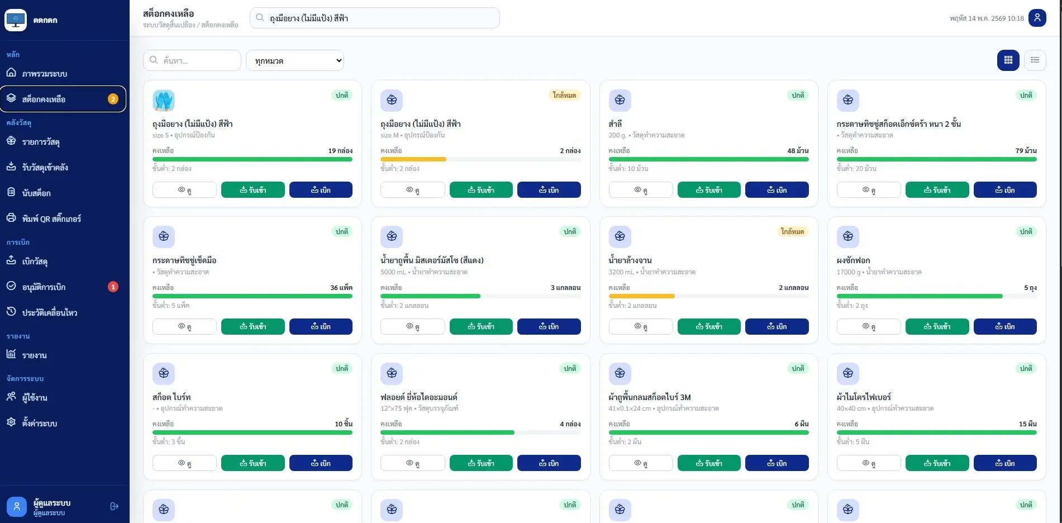Image resolution: width=1062 pixels, height=523 pixels.
Task: Click ดู on the น้ำยาถูพื้น มิสเตอร์มัสโซ card
Action: click(x=413, y=326)
